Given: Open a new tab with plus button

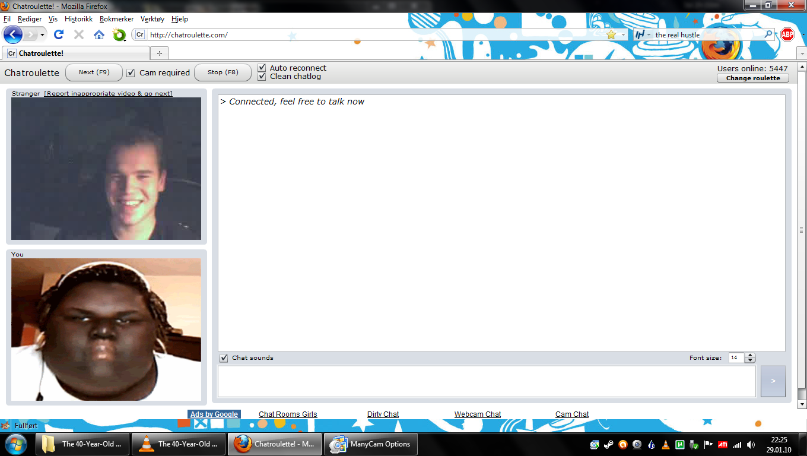Looking at the screenshot, I should 159,53.
